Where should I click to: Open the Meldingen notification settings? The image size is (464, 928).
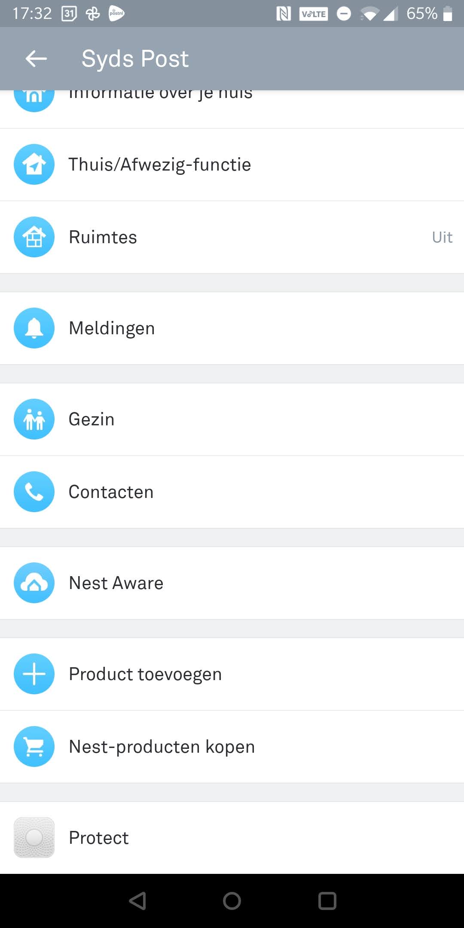[x=112, y=328]
